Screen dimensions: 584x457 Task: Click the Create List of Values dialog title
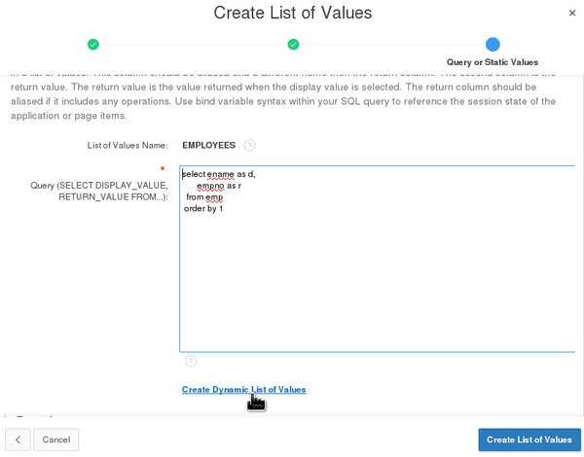click(292, 14)
